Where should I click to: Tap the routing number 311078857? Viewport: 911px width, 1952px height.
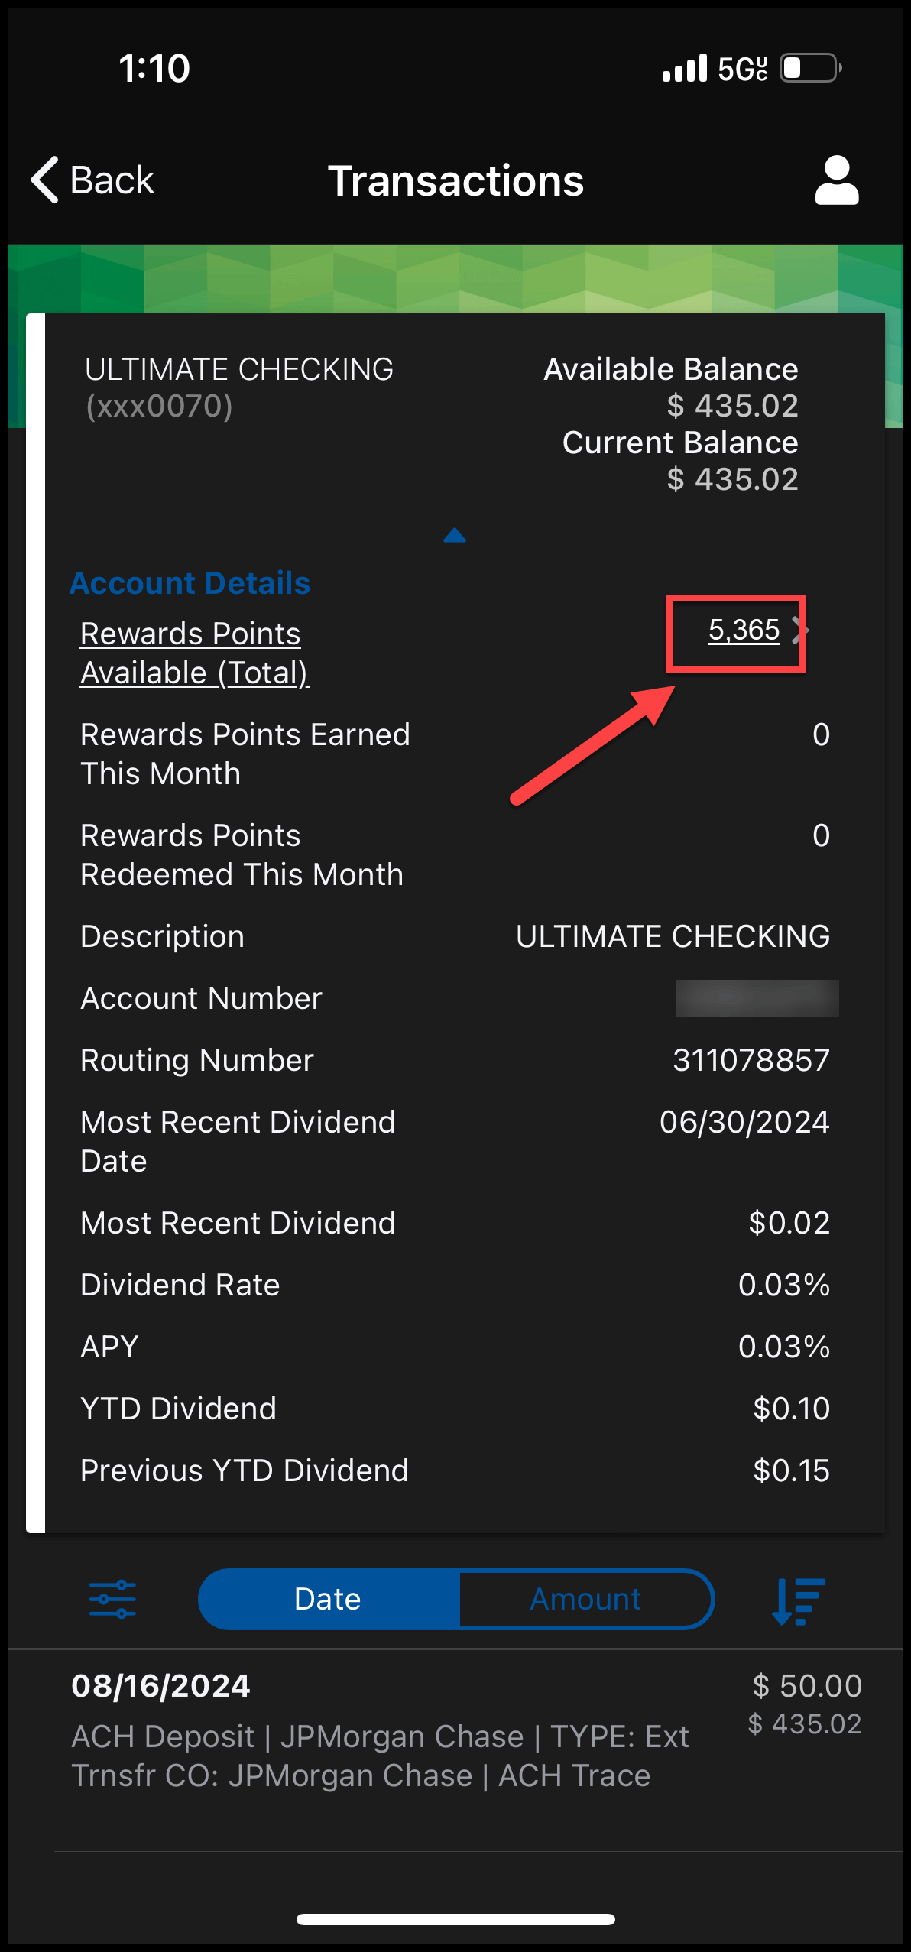click(x=751, y=1060)
